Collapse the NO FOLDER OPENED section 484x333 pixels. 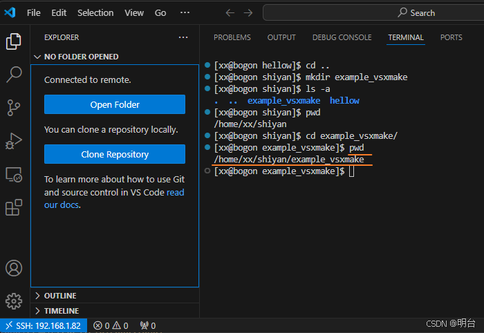[x=115, y=57]
